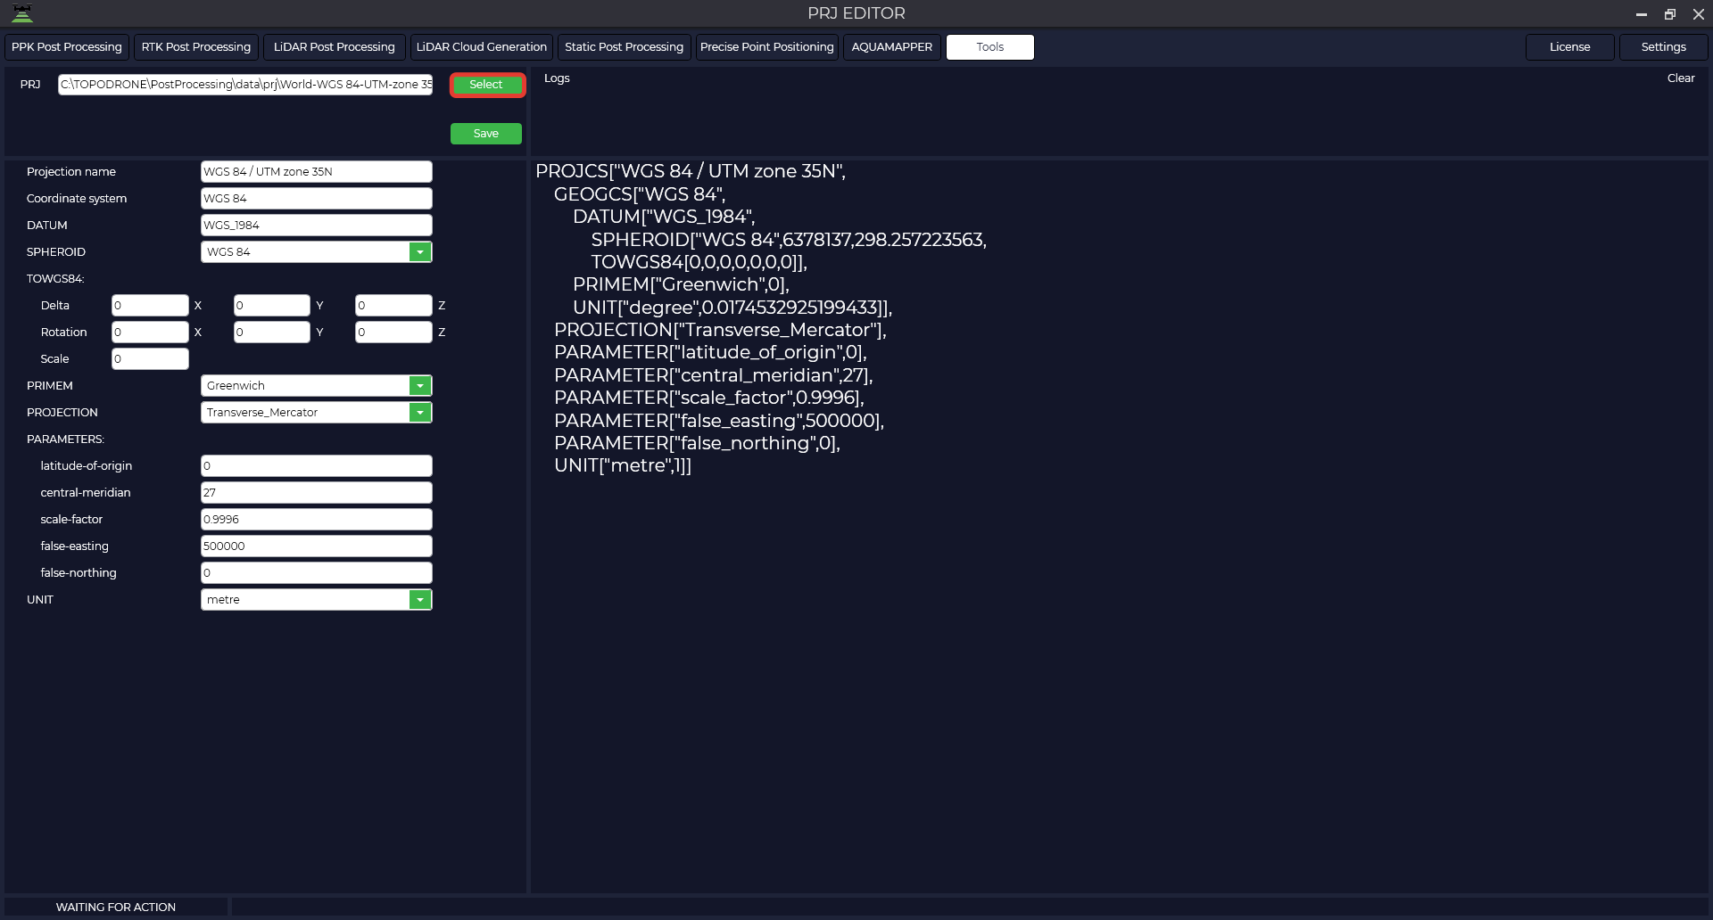1713x920 pixels.
Task: Click the Topodrone app logo icon
Action: click(22, 13)
